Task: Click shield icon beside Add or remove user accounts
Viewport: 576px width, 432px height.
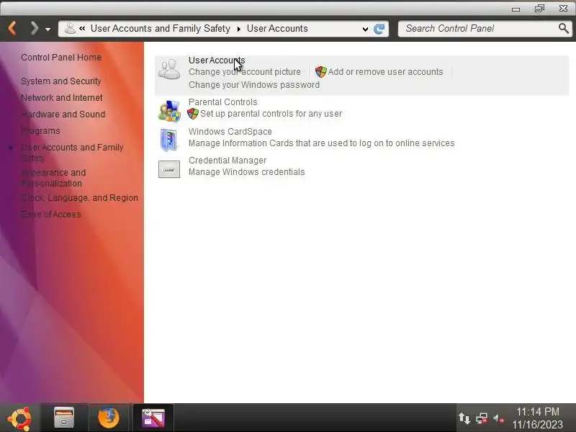Action: [x=320, y=72]
